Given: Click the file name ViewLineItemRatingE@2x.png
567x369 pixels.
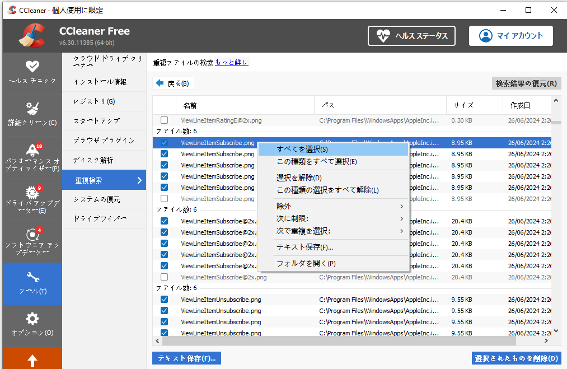Looking at the screenshot, I should (x=221, y=120).
